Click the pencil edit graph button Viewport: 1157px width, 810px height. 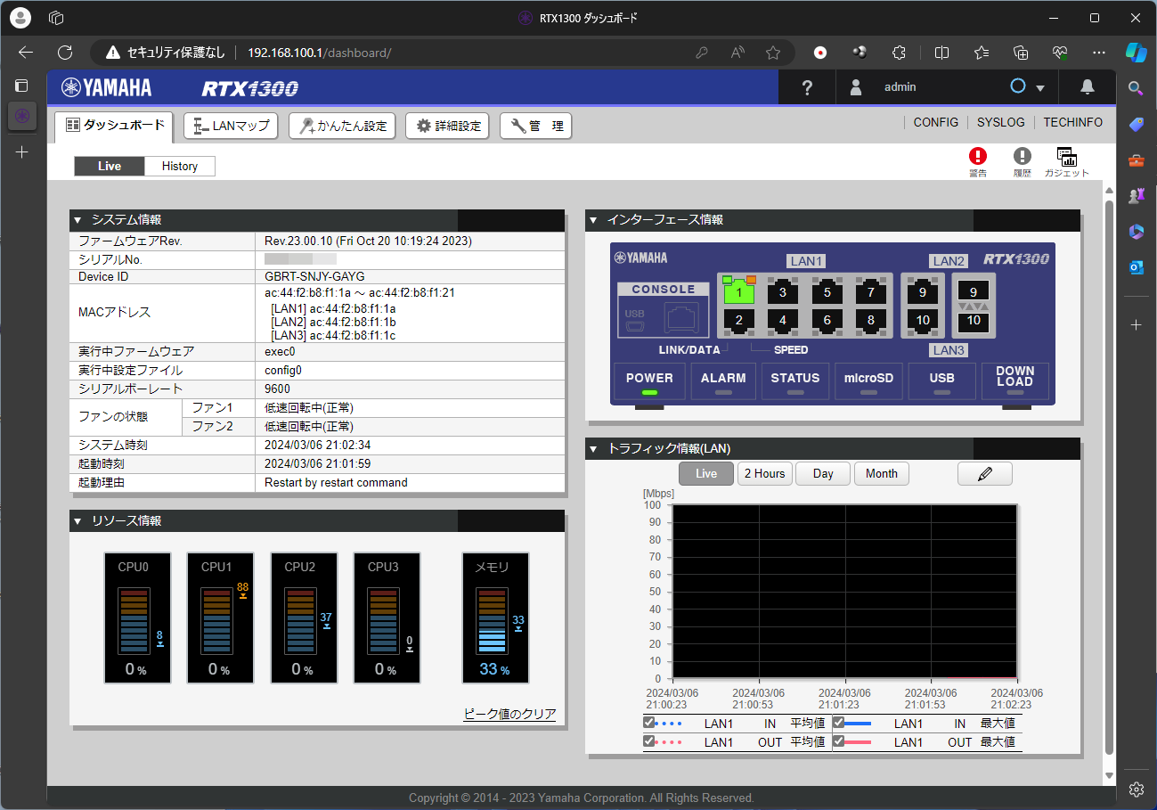[x=985, y=473]
